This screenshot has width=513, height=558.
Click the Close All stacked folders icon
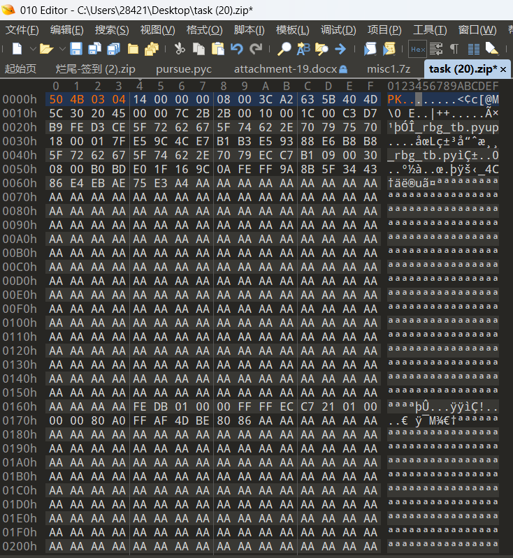[152, 49]
